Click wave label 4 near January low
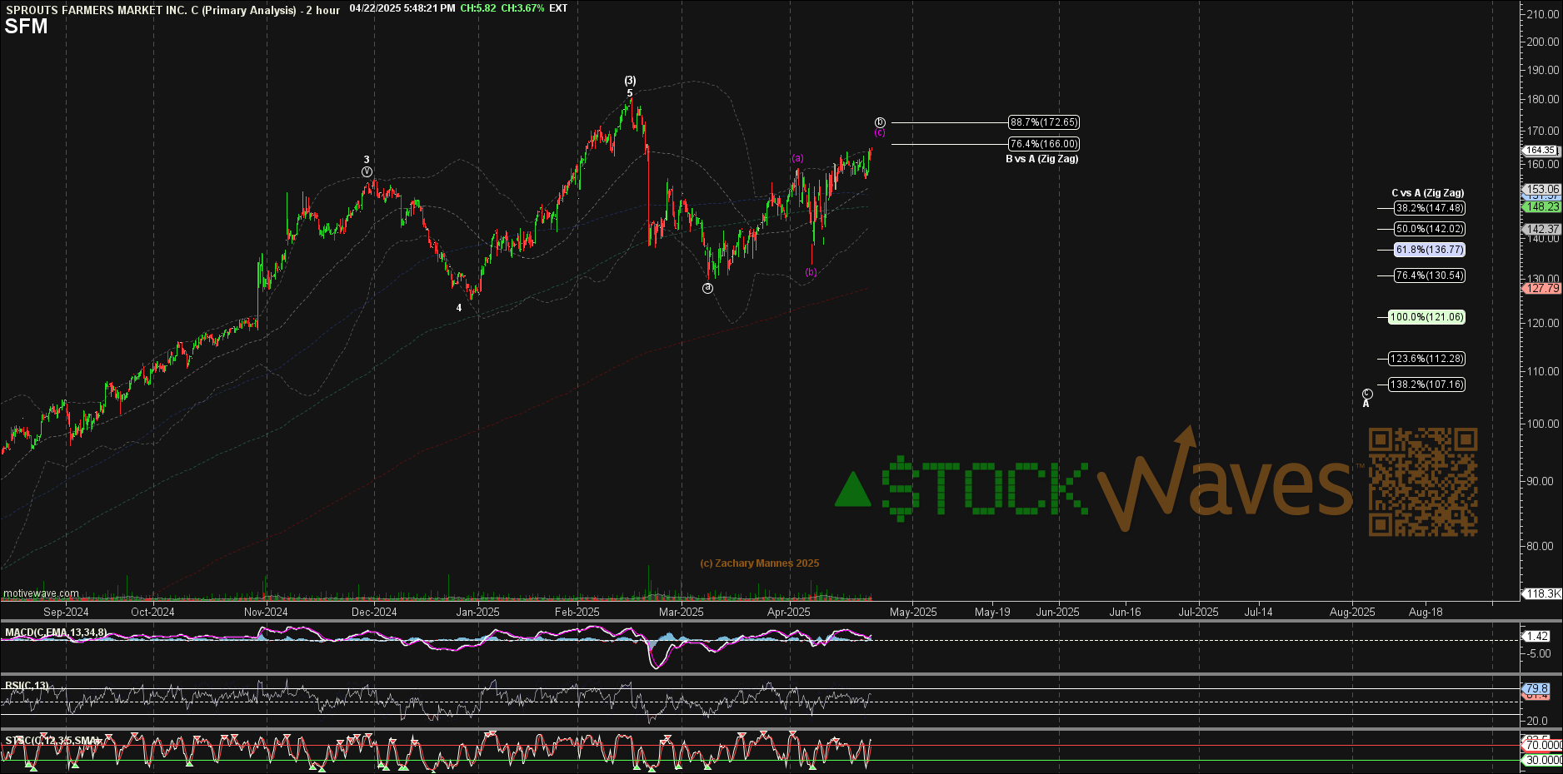 459,308
